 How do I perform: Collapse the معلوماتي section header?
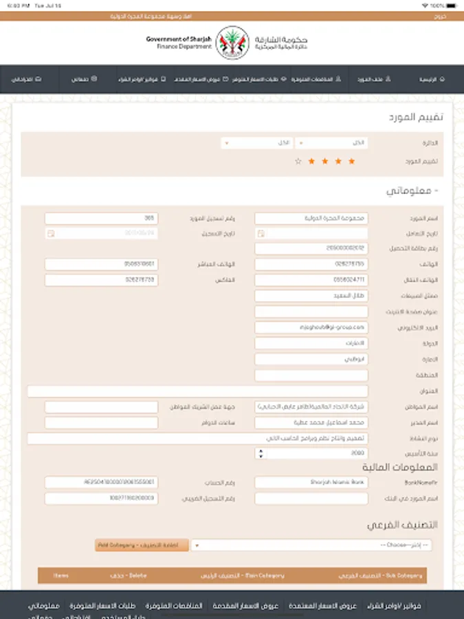[412, 191]
